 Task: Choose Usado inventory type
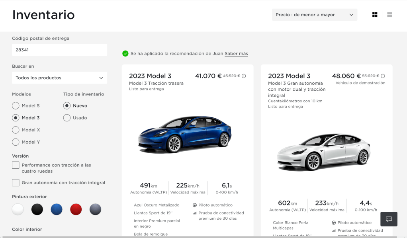point(67,118)
